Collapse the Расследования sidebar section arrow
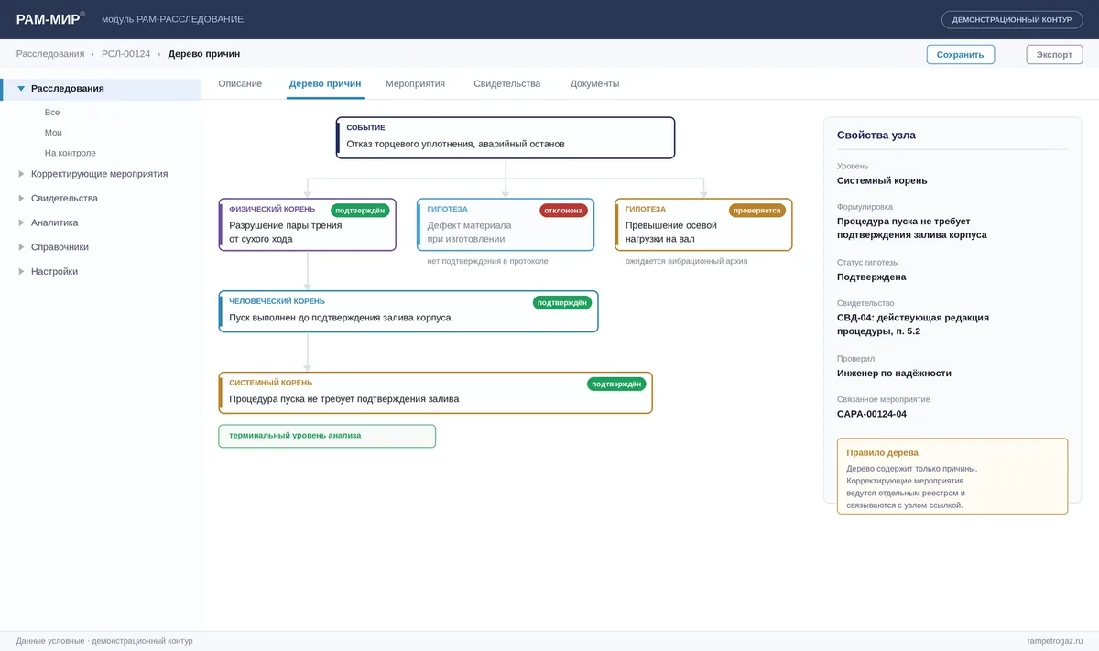The width and height of the screenshot is (1099, 651). 21,89
